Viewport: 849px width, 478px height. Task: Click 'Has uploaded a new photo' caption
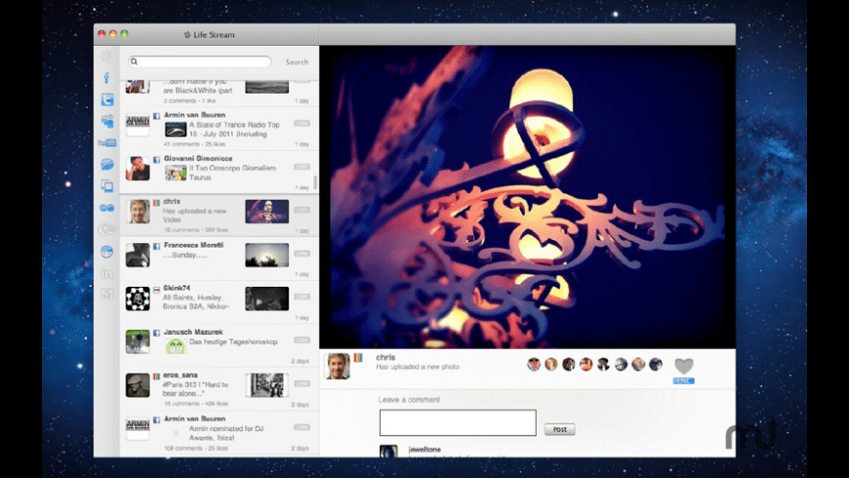tap(418, 367)
